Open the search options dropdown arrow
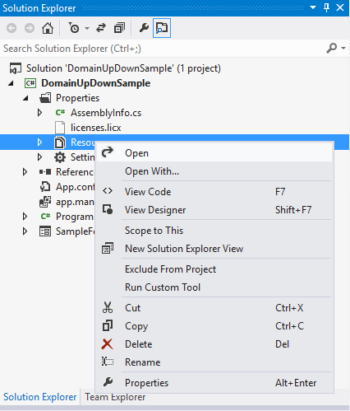The width and height of the screenshot is (350, 411). [343, 49]
